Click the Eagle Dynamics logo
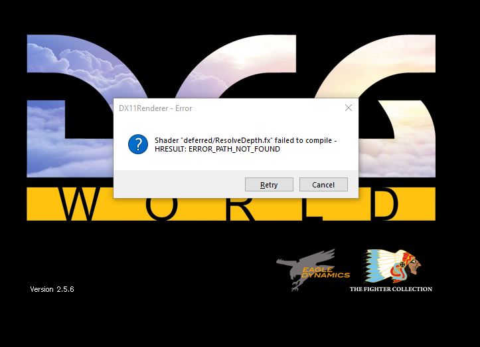This screenshot has width=480, height=347. point(313,270)
